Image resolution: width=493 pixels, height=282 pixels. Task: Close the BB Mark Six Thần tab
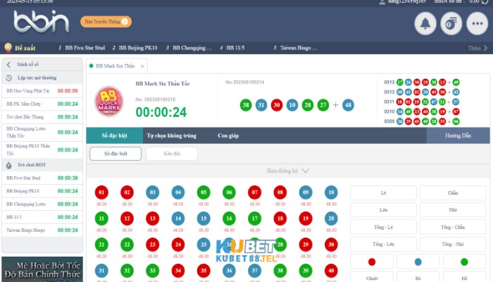click(142, 66)
